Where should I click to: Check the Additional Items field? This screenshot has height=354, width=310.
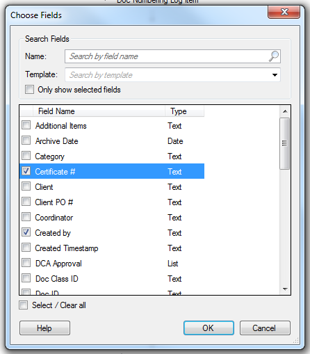26,125
